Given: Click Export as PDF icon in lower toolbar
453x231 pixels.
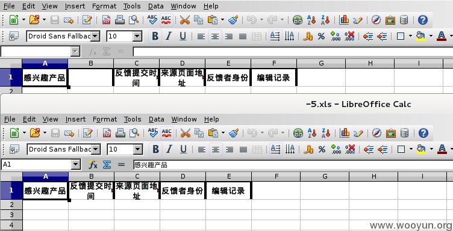Looking at the screenshot, I should [107, 133].
